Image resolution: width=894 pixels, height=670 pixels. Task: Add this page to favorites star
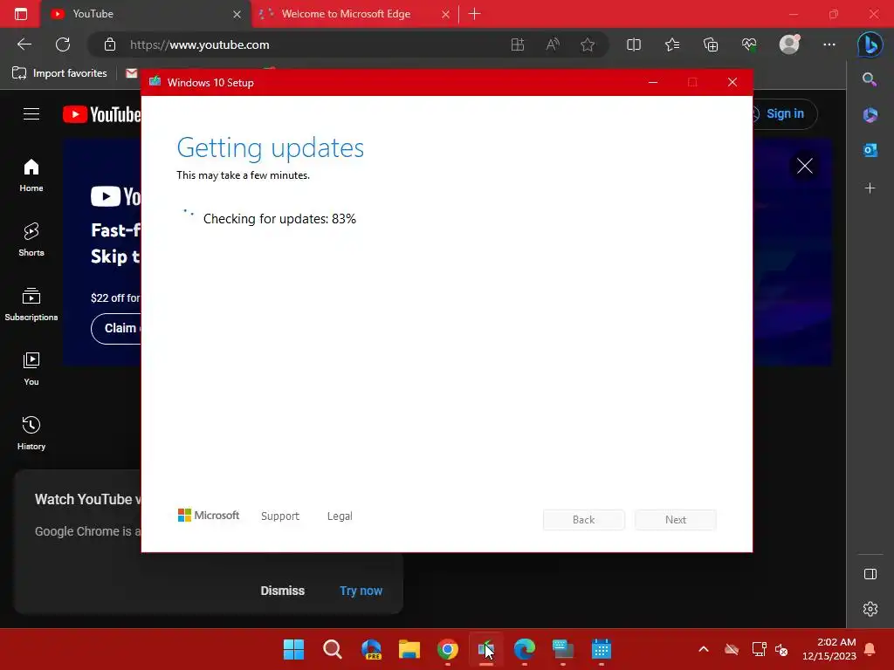coord(588,44)
